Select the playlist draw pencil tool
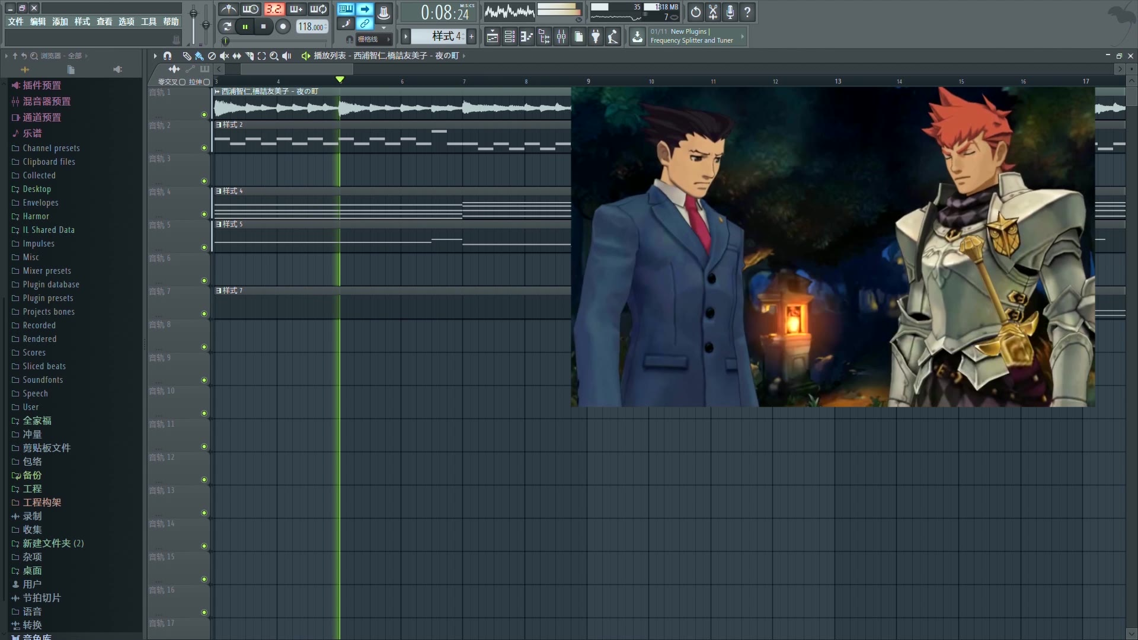 pyautogui.click(x=187, y=56)
